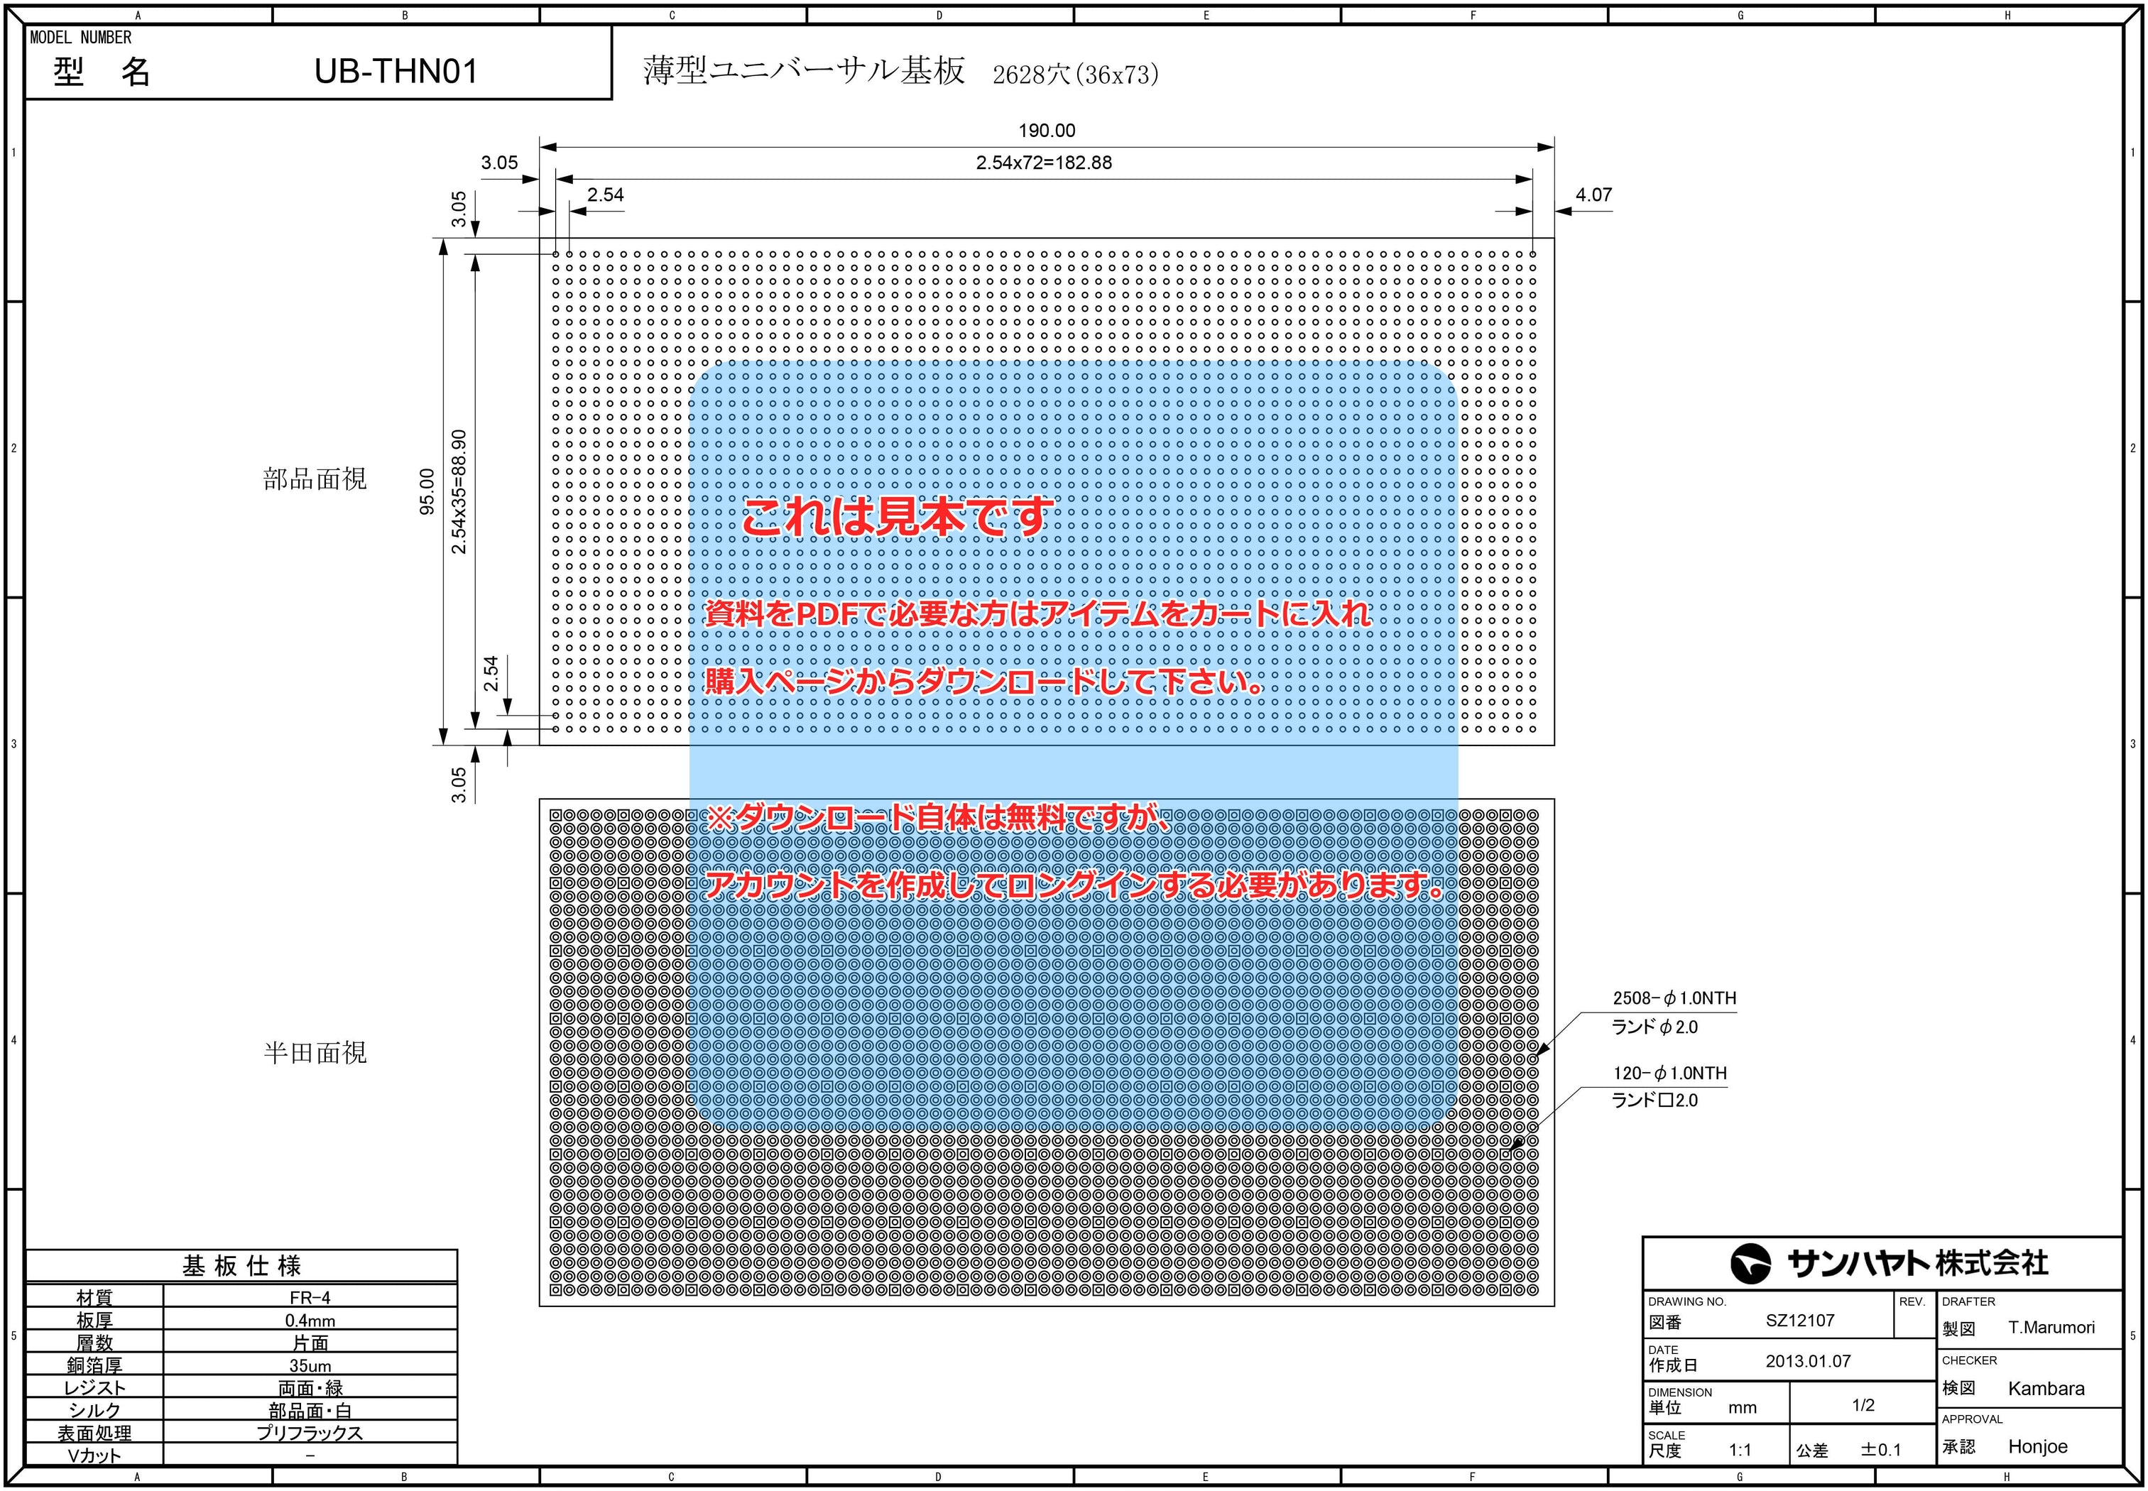Click the 部品面視 view label
The width and height of the screenshot is (2148, 1491).
[x=315, y=479]
